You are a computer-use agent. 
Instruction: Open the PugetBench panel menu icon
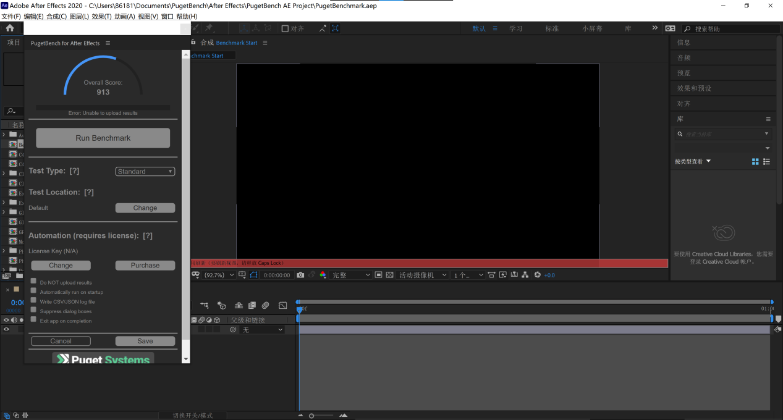[108, 43]
